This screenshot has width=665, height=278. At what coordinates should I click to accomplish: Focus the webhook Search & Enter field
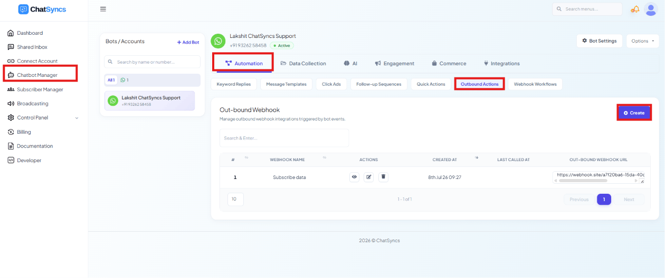coord(284,138)
